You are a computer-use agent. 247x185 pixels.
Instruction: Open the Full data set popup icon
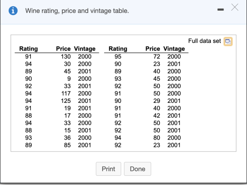tap(228, 42)
